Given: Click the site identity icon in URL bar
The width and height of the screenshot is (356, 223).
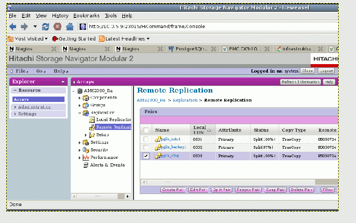Looking at the screenshot, I should 83,27.
